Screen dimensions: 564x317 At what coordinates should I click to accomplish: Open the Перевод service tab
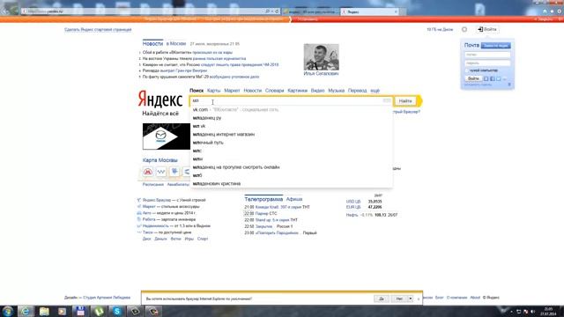[x=357, y=91]
